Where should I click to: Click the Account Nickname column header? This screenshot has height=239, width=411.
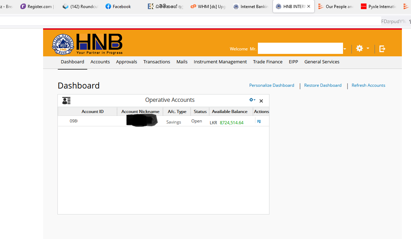click(140, 112)
